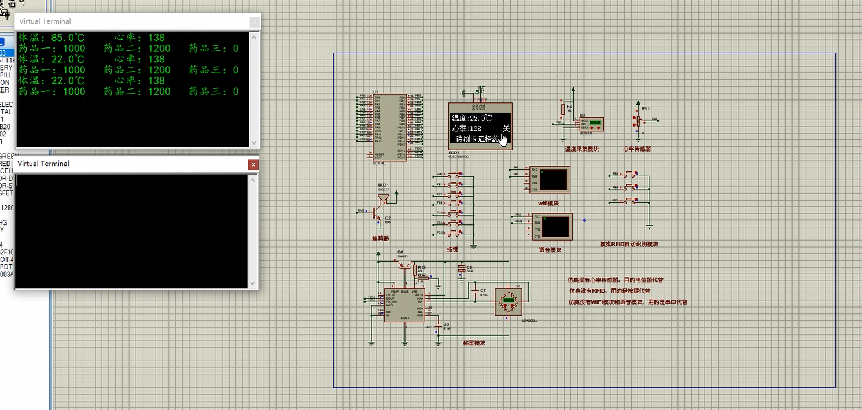Click the LC2 load cell component

[x=509, y=300]
